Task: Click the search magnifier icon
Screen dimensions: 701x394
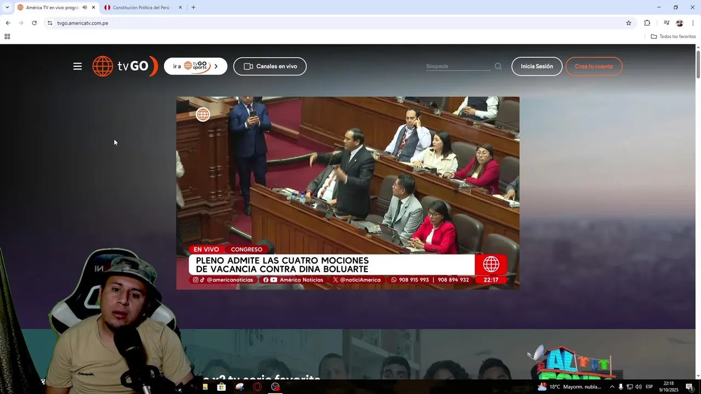Action: (498, 66)
